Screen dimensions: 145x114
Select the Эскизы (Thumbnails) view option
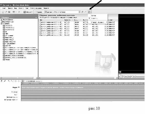coord(94,16)
